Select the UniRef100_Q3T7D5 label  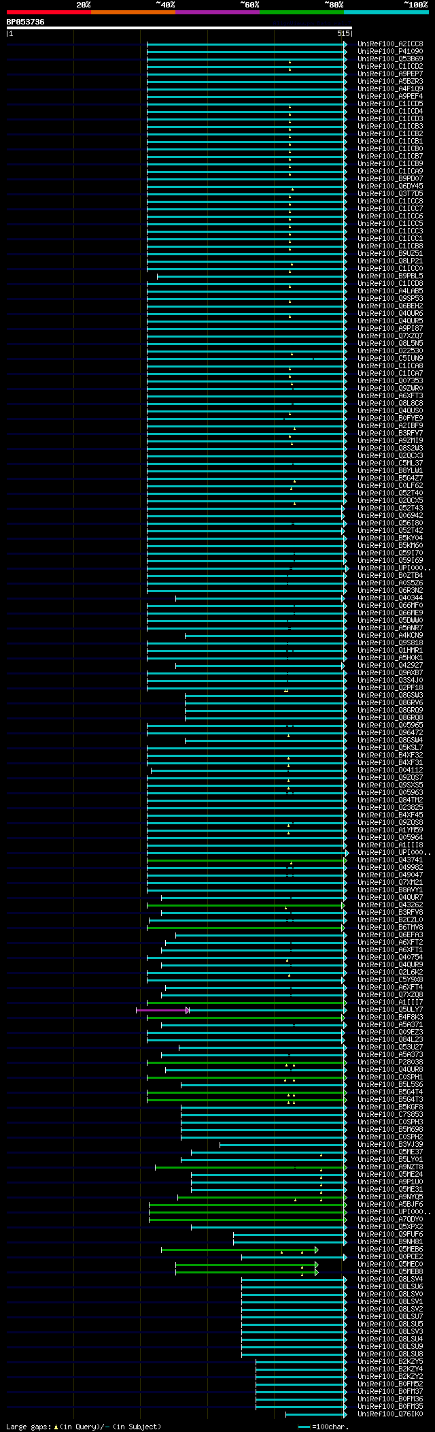pyautogui.click(x=390, y=193)
